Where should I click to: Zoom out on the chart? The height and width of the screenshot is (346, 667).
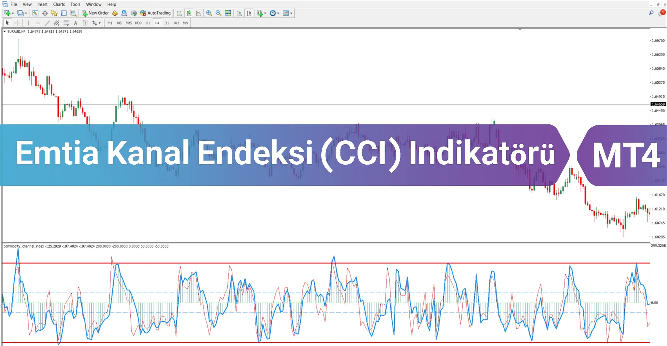[219, 13]
